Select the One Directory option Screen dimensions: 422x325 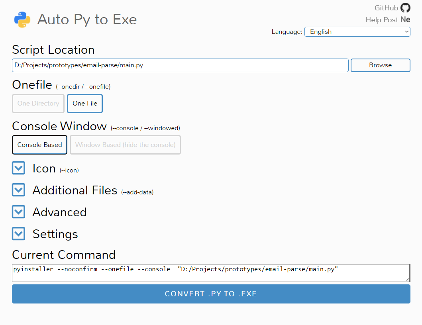[38, 104]
